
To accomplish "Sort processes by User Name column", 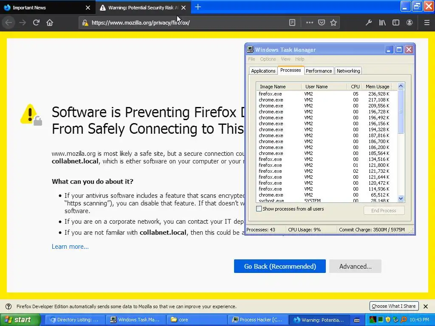I will 324,87.
